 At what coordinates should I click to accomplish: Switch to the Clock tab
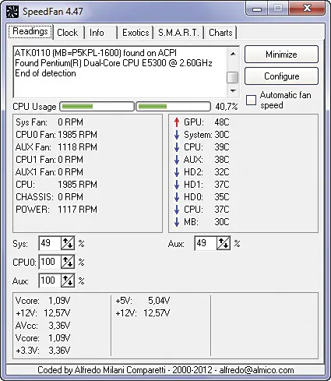pyautogui.click(x=68, y=33)
